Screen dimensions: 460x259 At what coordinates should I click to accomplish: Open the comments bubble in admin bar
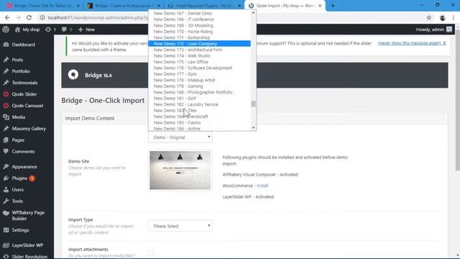pos(64,29)
